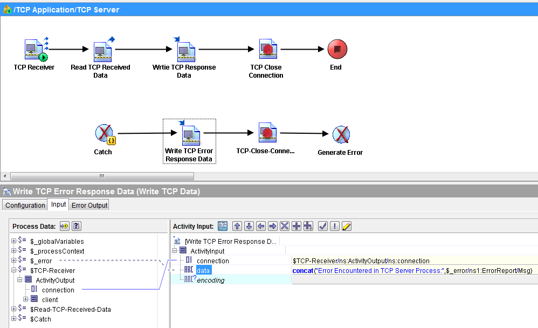This screenshot has height=328, width=538.
Task: Click the move right arrow button
Action: [273, 226]
